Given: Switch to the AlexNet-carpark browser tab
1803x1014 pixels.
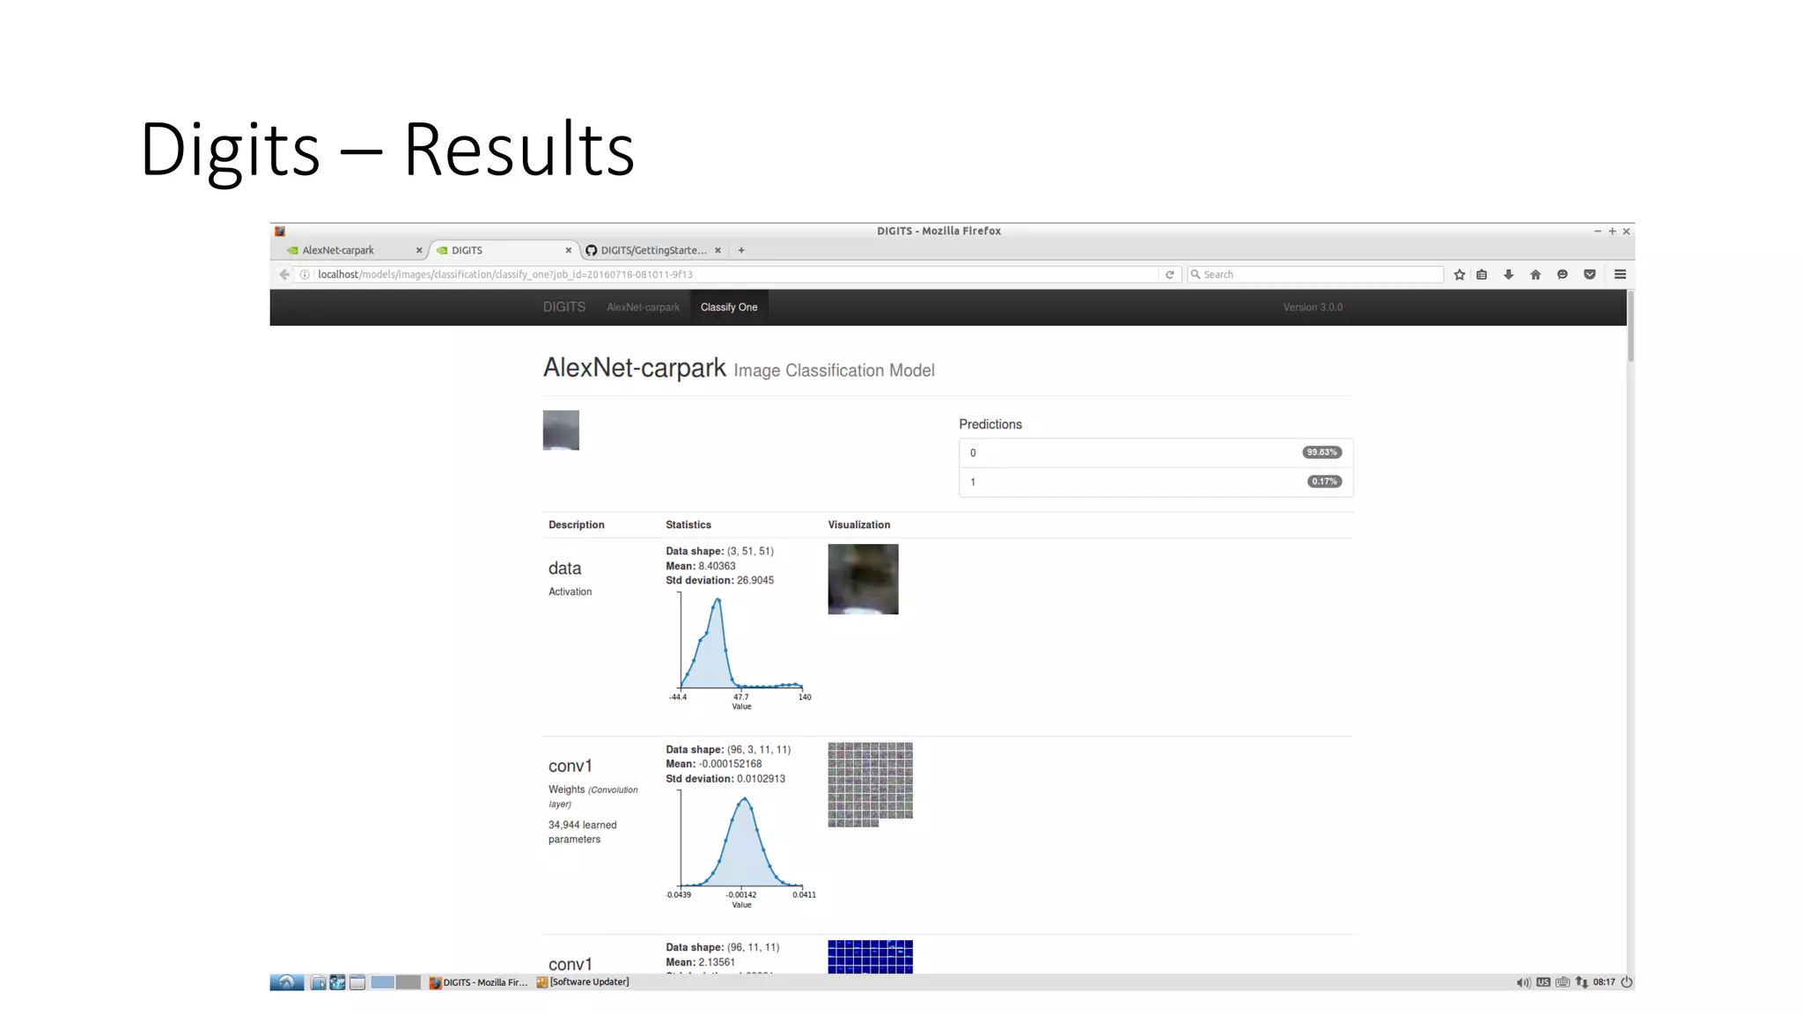Looking at the screenshot, I should click(x=339, y=250).
